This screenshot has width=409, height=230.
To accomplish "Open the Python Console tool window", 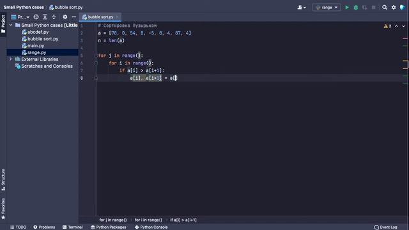I will (151, 227).
